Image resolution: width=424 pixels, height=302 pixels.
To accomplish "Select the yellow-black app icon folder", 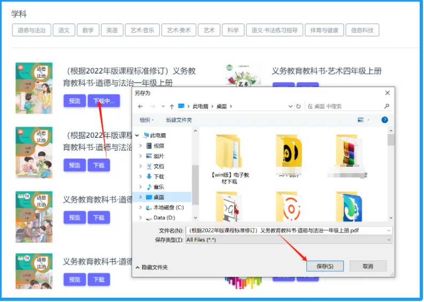I will pyautogui.click(x=289, y=156).
